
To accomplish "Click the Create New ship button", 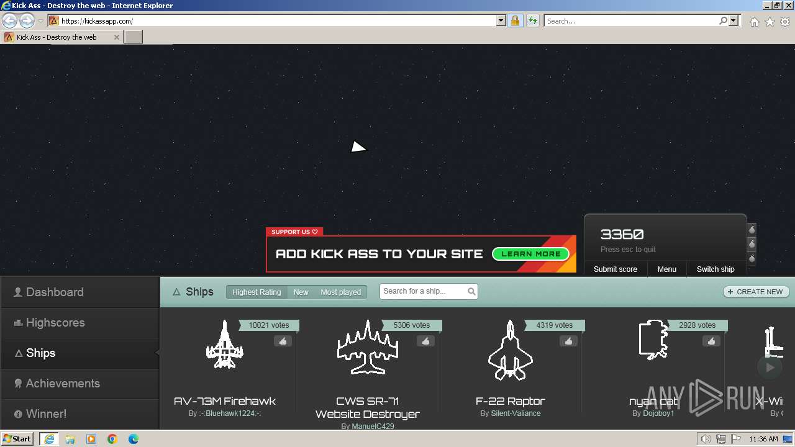I will [756, 292].
